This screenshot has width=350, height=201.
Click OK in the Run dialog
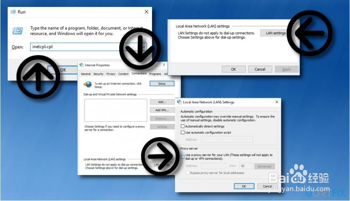(x=63, y=70)
